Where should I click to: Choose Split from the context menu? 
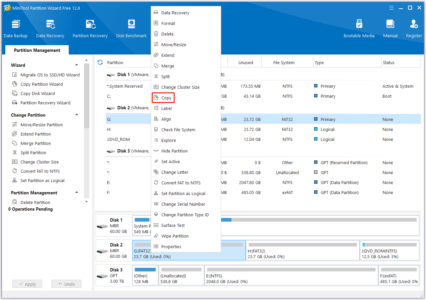click(186, 76)
